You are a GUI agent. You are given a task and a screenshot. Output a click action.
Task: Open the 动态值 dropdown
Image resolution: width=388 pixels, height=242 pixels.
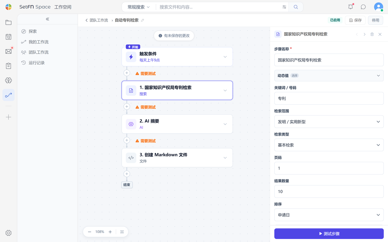click(329, 76)
